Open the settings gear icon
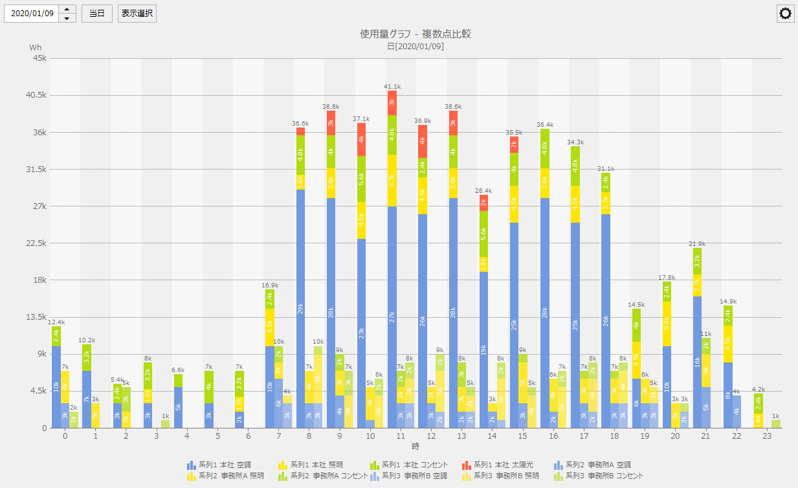 [785, 13]
